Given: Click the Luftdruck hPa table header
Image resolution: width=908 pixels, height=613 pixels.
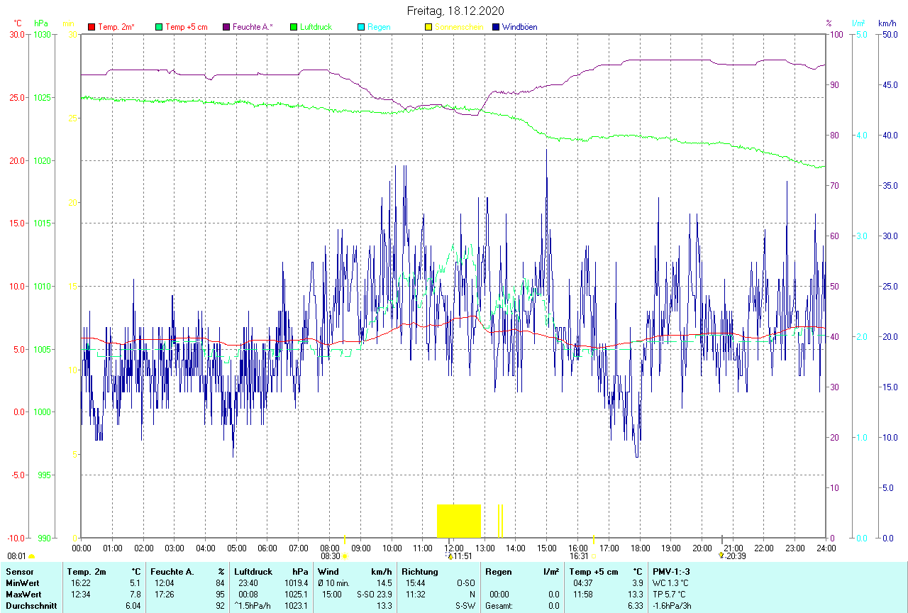Looking at the screenshot, I should (271, 572).
